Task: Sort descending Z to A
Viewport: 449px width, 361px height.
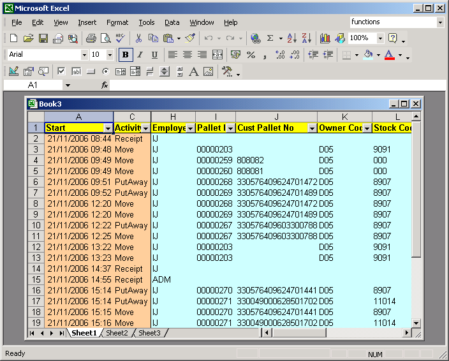Action: (x=306, y=38)
